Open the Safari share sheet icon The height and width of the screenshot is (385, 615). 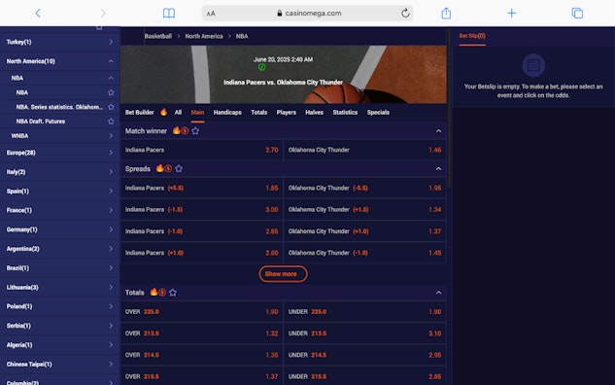coord(446,13)
